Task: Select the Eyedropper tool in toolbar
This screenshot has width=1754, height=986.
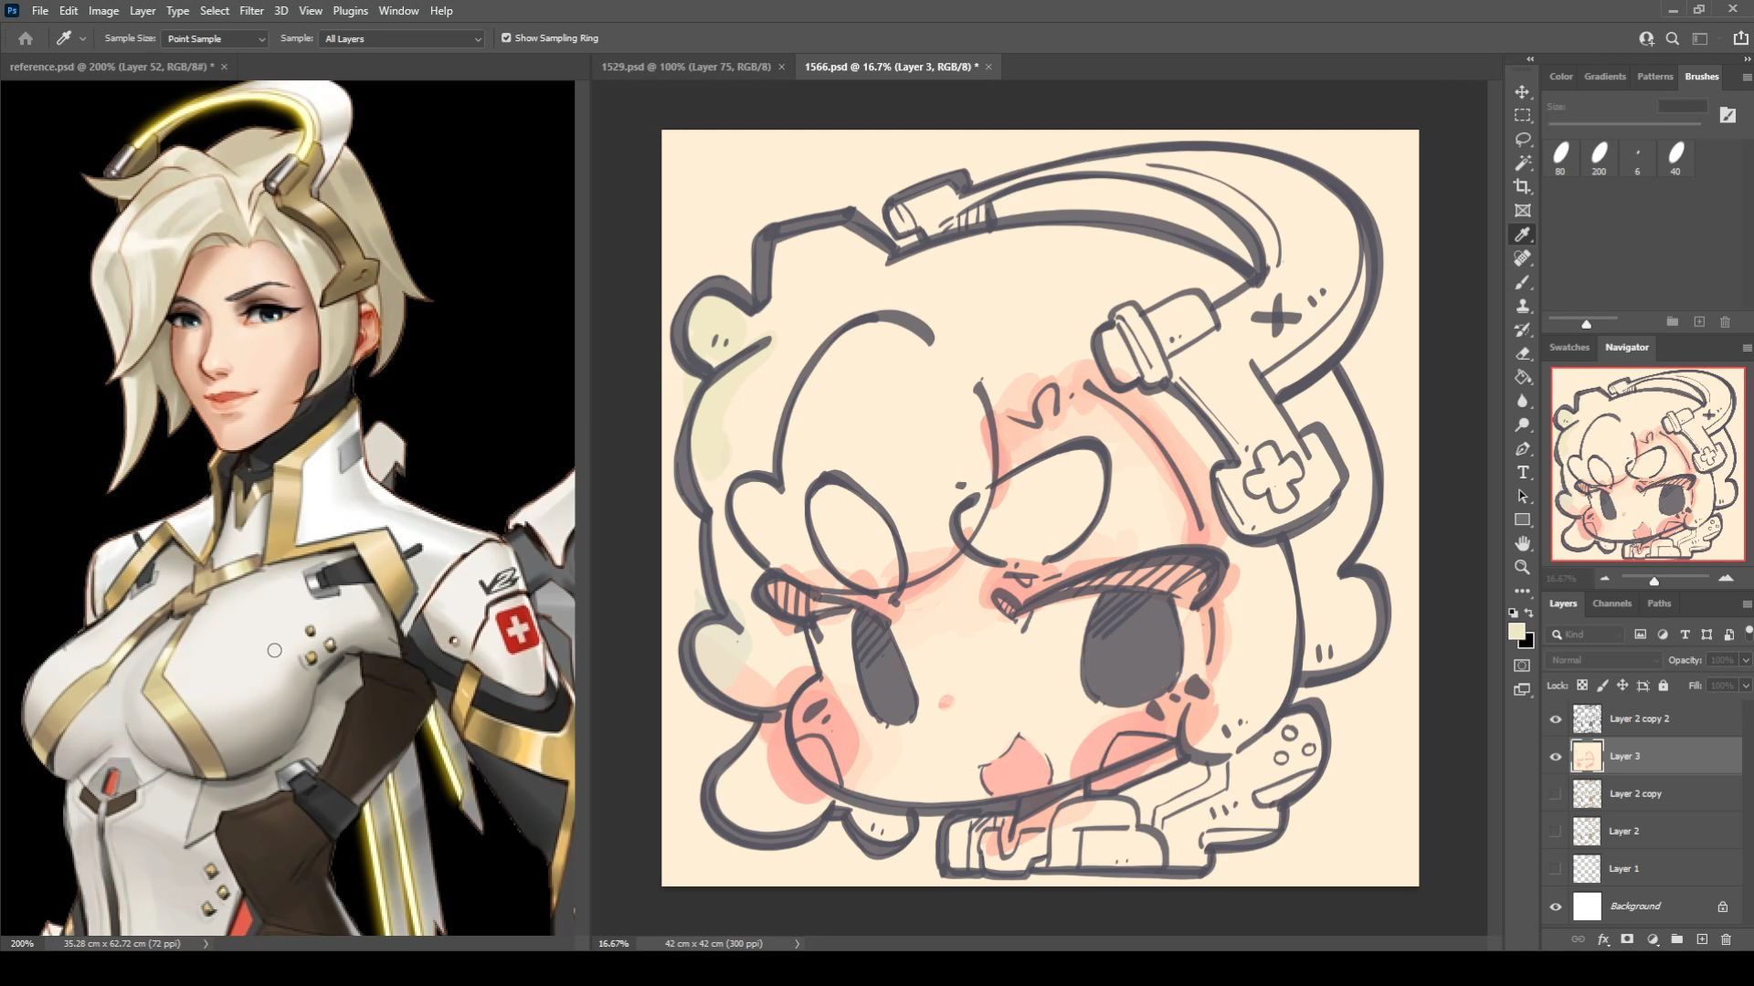Action: click(1522, 235)
